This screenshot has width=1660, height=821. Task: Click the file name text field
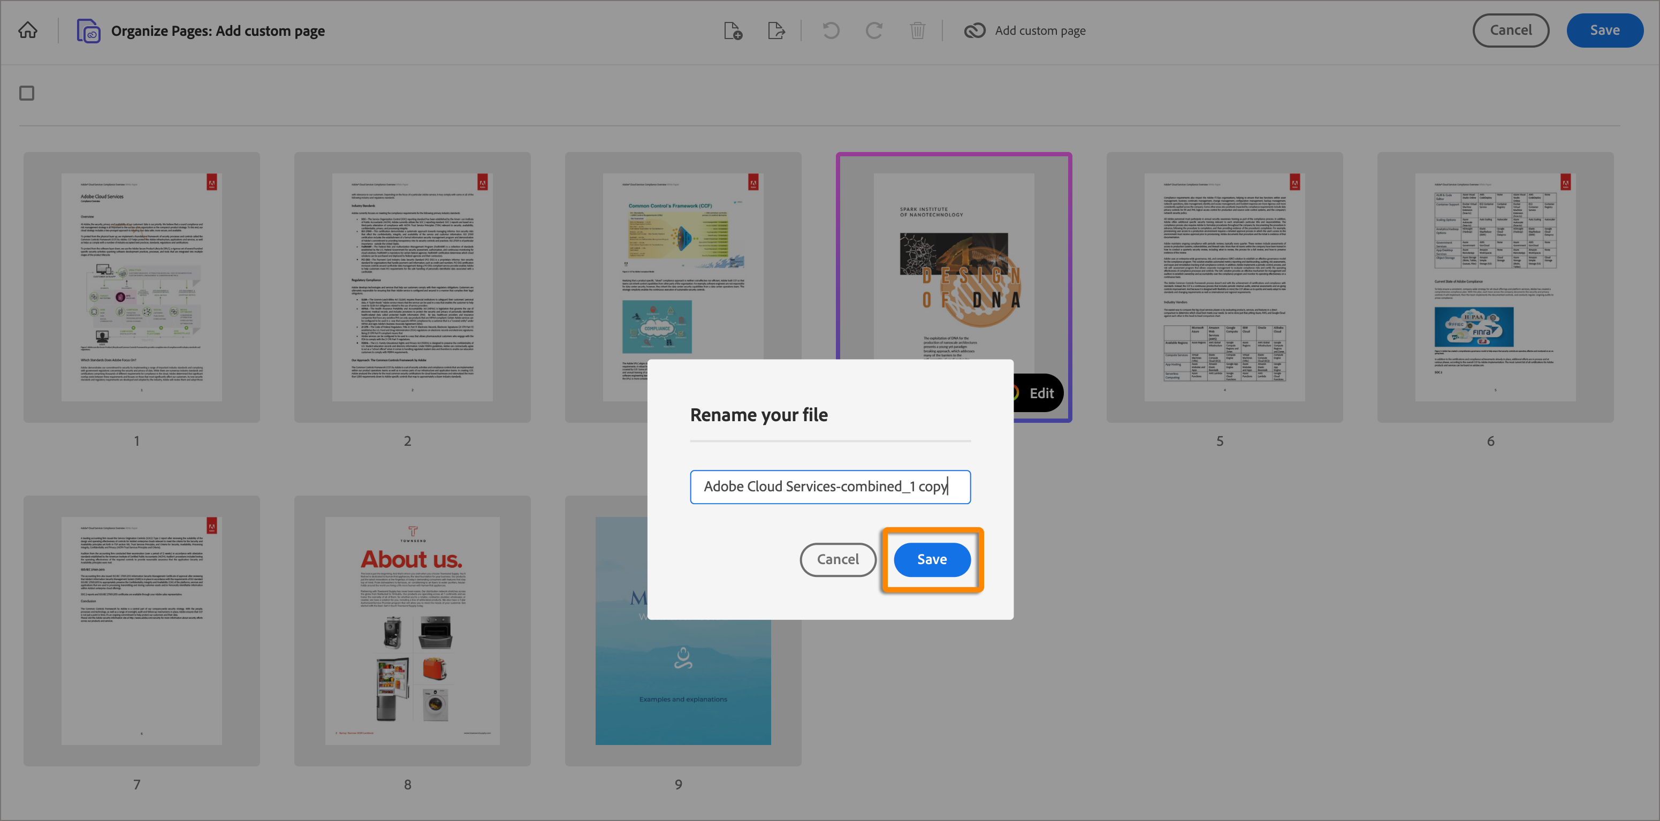(x=829, y=486)
